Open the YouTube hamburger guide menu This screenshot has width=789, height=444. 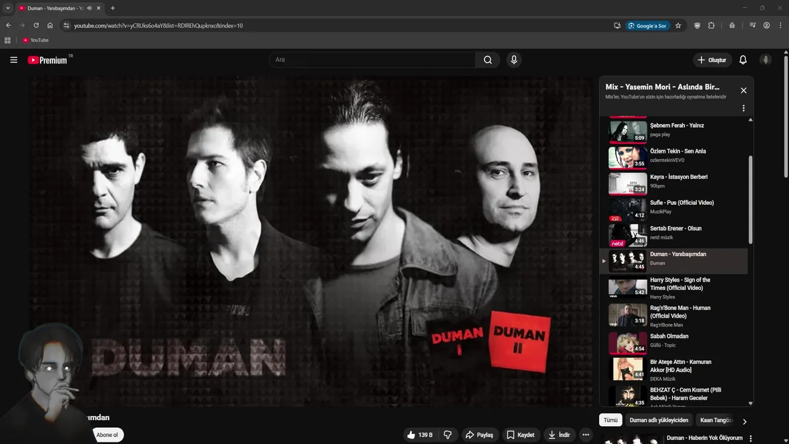point(14,60)
